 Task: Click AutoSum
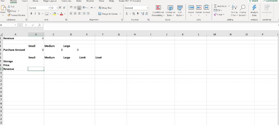220,6
